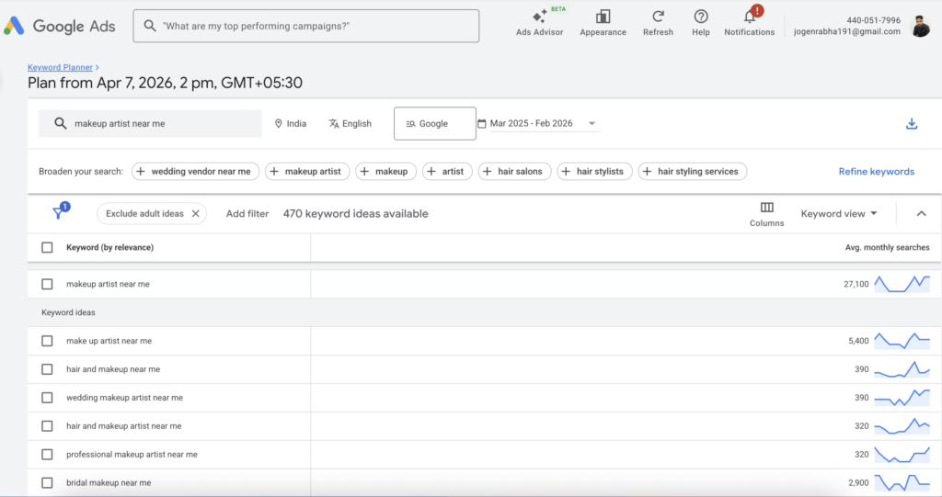Change English language setting
This screenshot has height=497, width=942.
tap(350, 124)
